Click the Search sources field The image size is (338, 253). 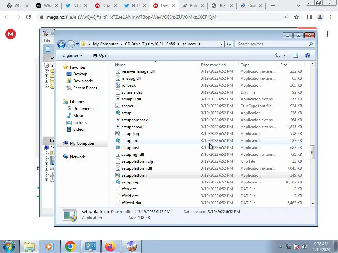[x=275, y=44]
